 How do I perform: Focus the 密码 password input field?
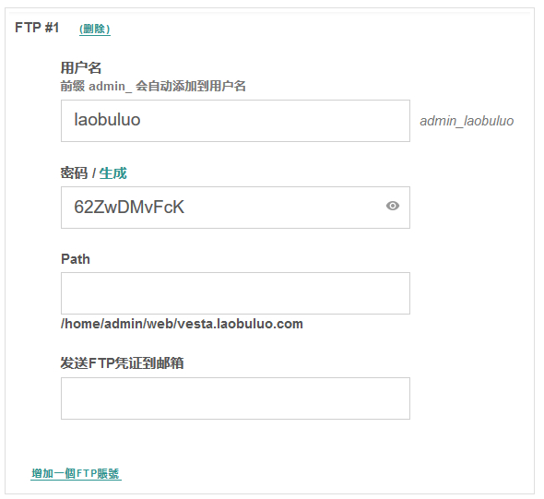[235, 208]
